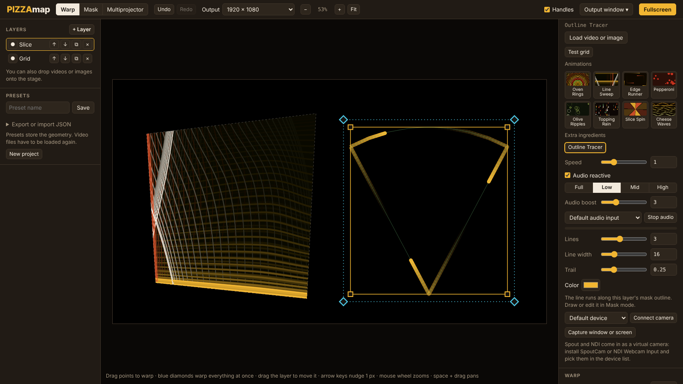Image resolution: width=683 pixels, height=384 pixels.
Task: Uncheck the Handles checkbox
Action: (547, 9)
